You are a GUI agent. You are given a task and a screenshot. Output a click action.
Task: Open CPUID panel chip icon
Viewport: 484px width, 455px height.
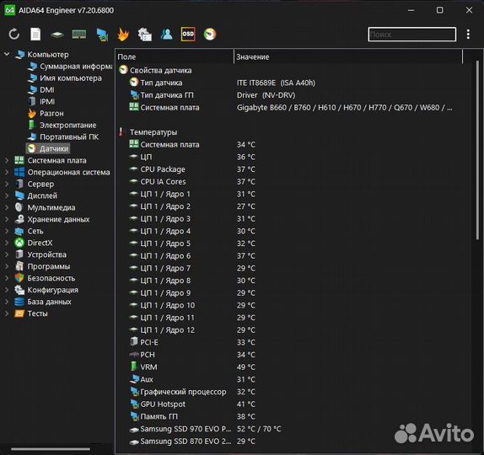(x=57, y=35)
